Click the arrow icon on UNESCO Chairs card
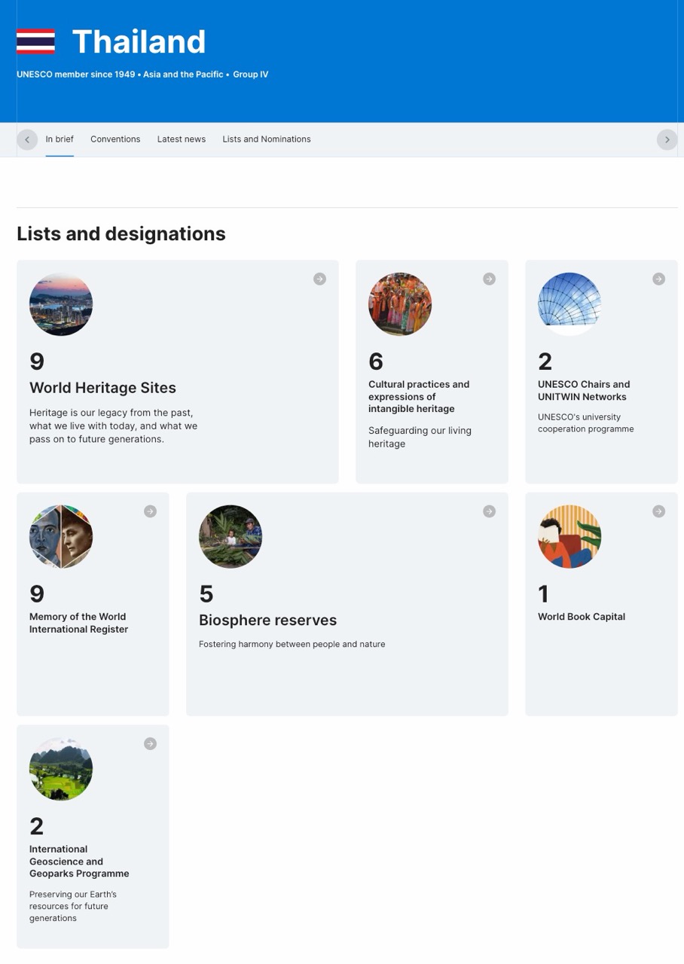This screenshot has height=964, width=684. coord(658,279)
